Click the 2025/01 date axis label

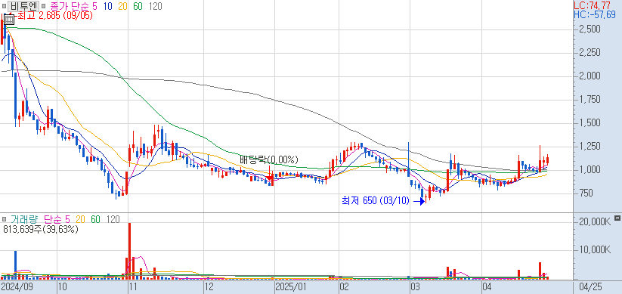(292, 286)
